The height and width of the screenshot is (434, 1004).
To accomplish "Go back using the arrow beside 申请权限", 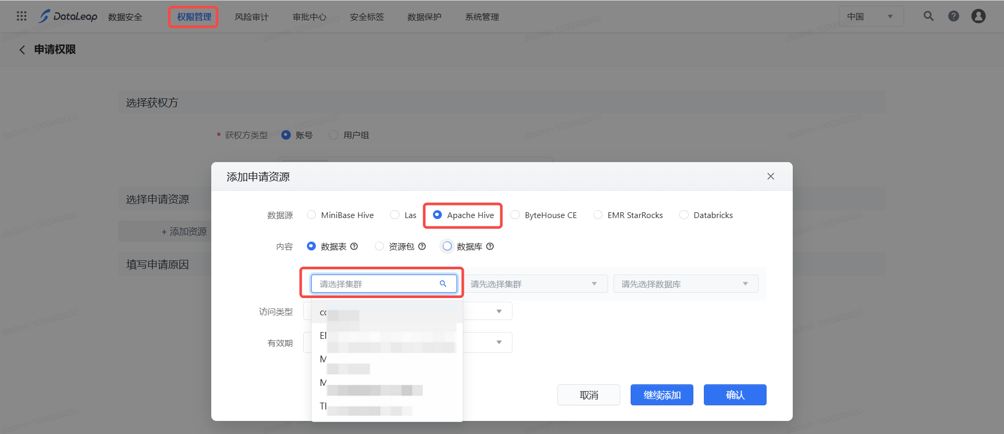I will click(22, 50).
